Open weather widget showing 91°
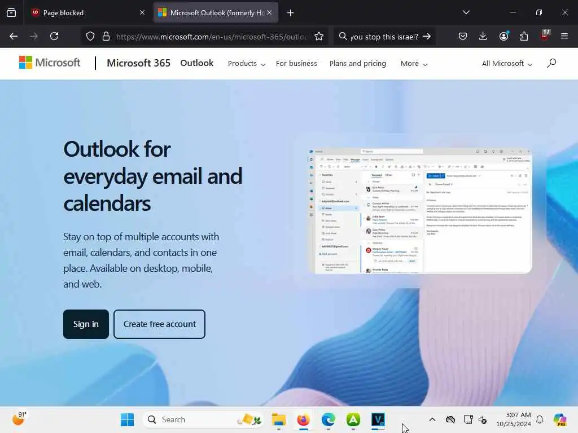The height and width of the screenshot is (433, 578). (20, 419)
